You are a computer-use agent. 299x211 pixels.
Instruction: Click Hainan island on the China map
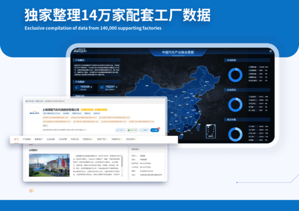coord(181,136)
